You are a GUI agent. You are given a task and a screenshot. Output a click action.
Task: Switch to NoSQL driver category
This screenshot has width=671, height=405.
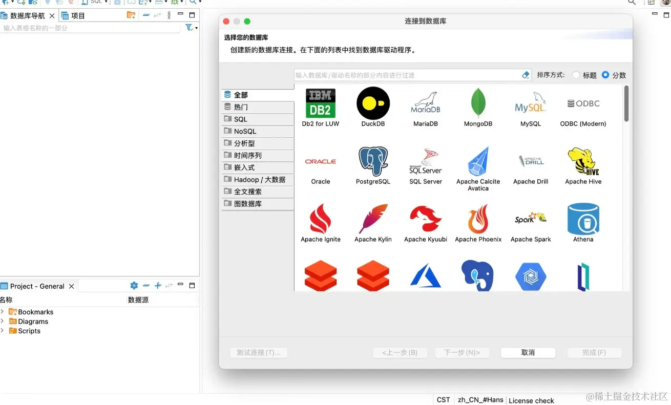click(x=258, y=131)
